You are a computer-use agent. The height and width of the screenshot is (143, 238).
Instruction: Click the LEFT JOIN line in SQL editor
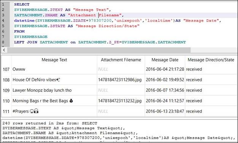tap(100, 42)
